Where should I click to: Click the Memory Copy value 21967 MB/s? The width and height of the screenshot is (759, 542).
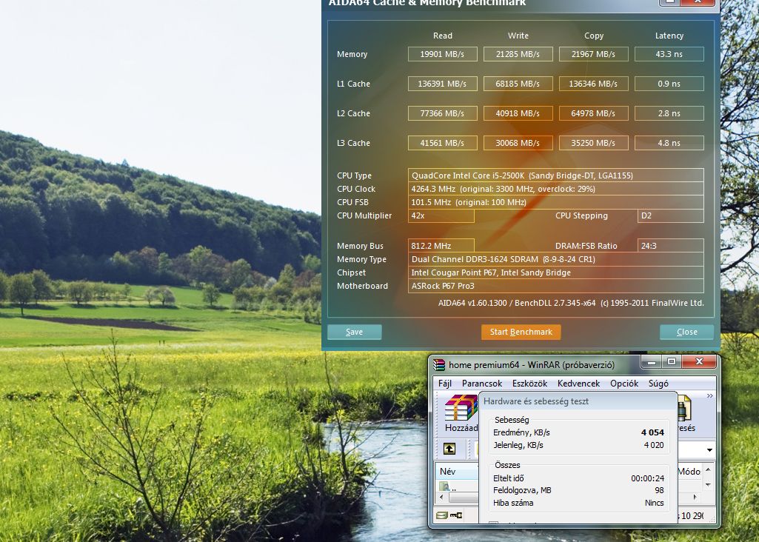[593, 54]
